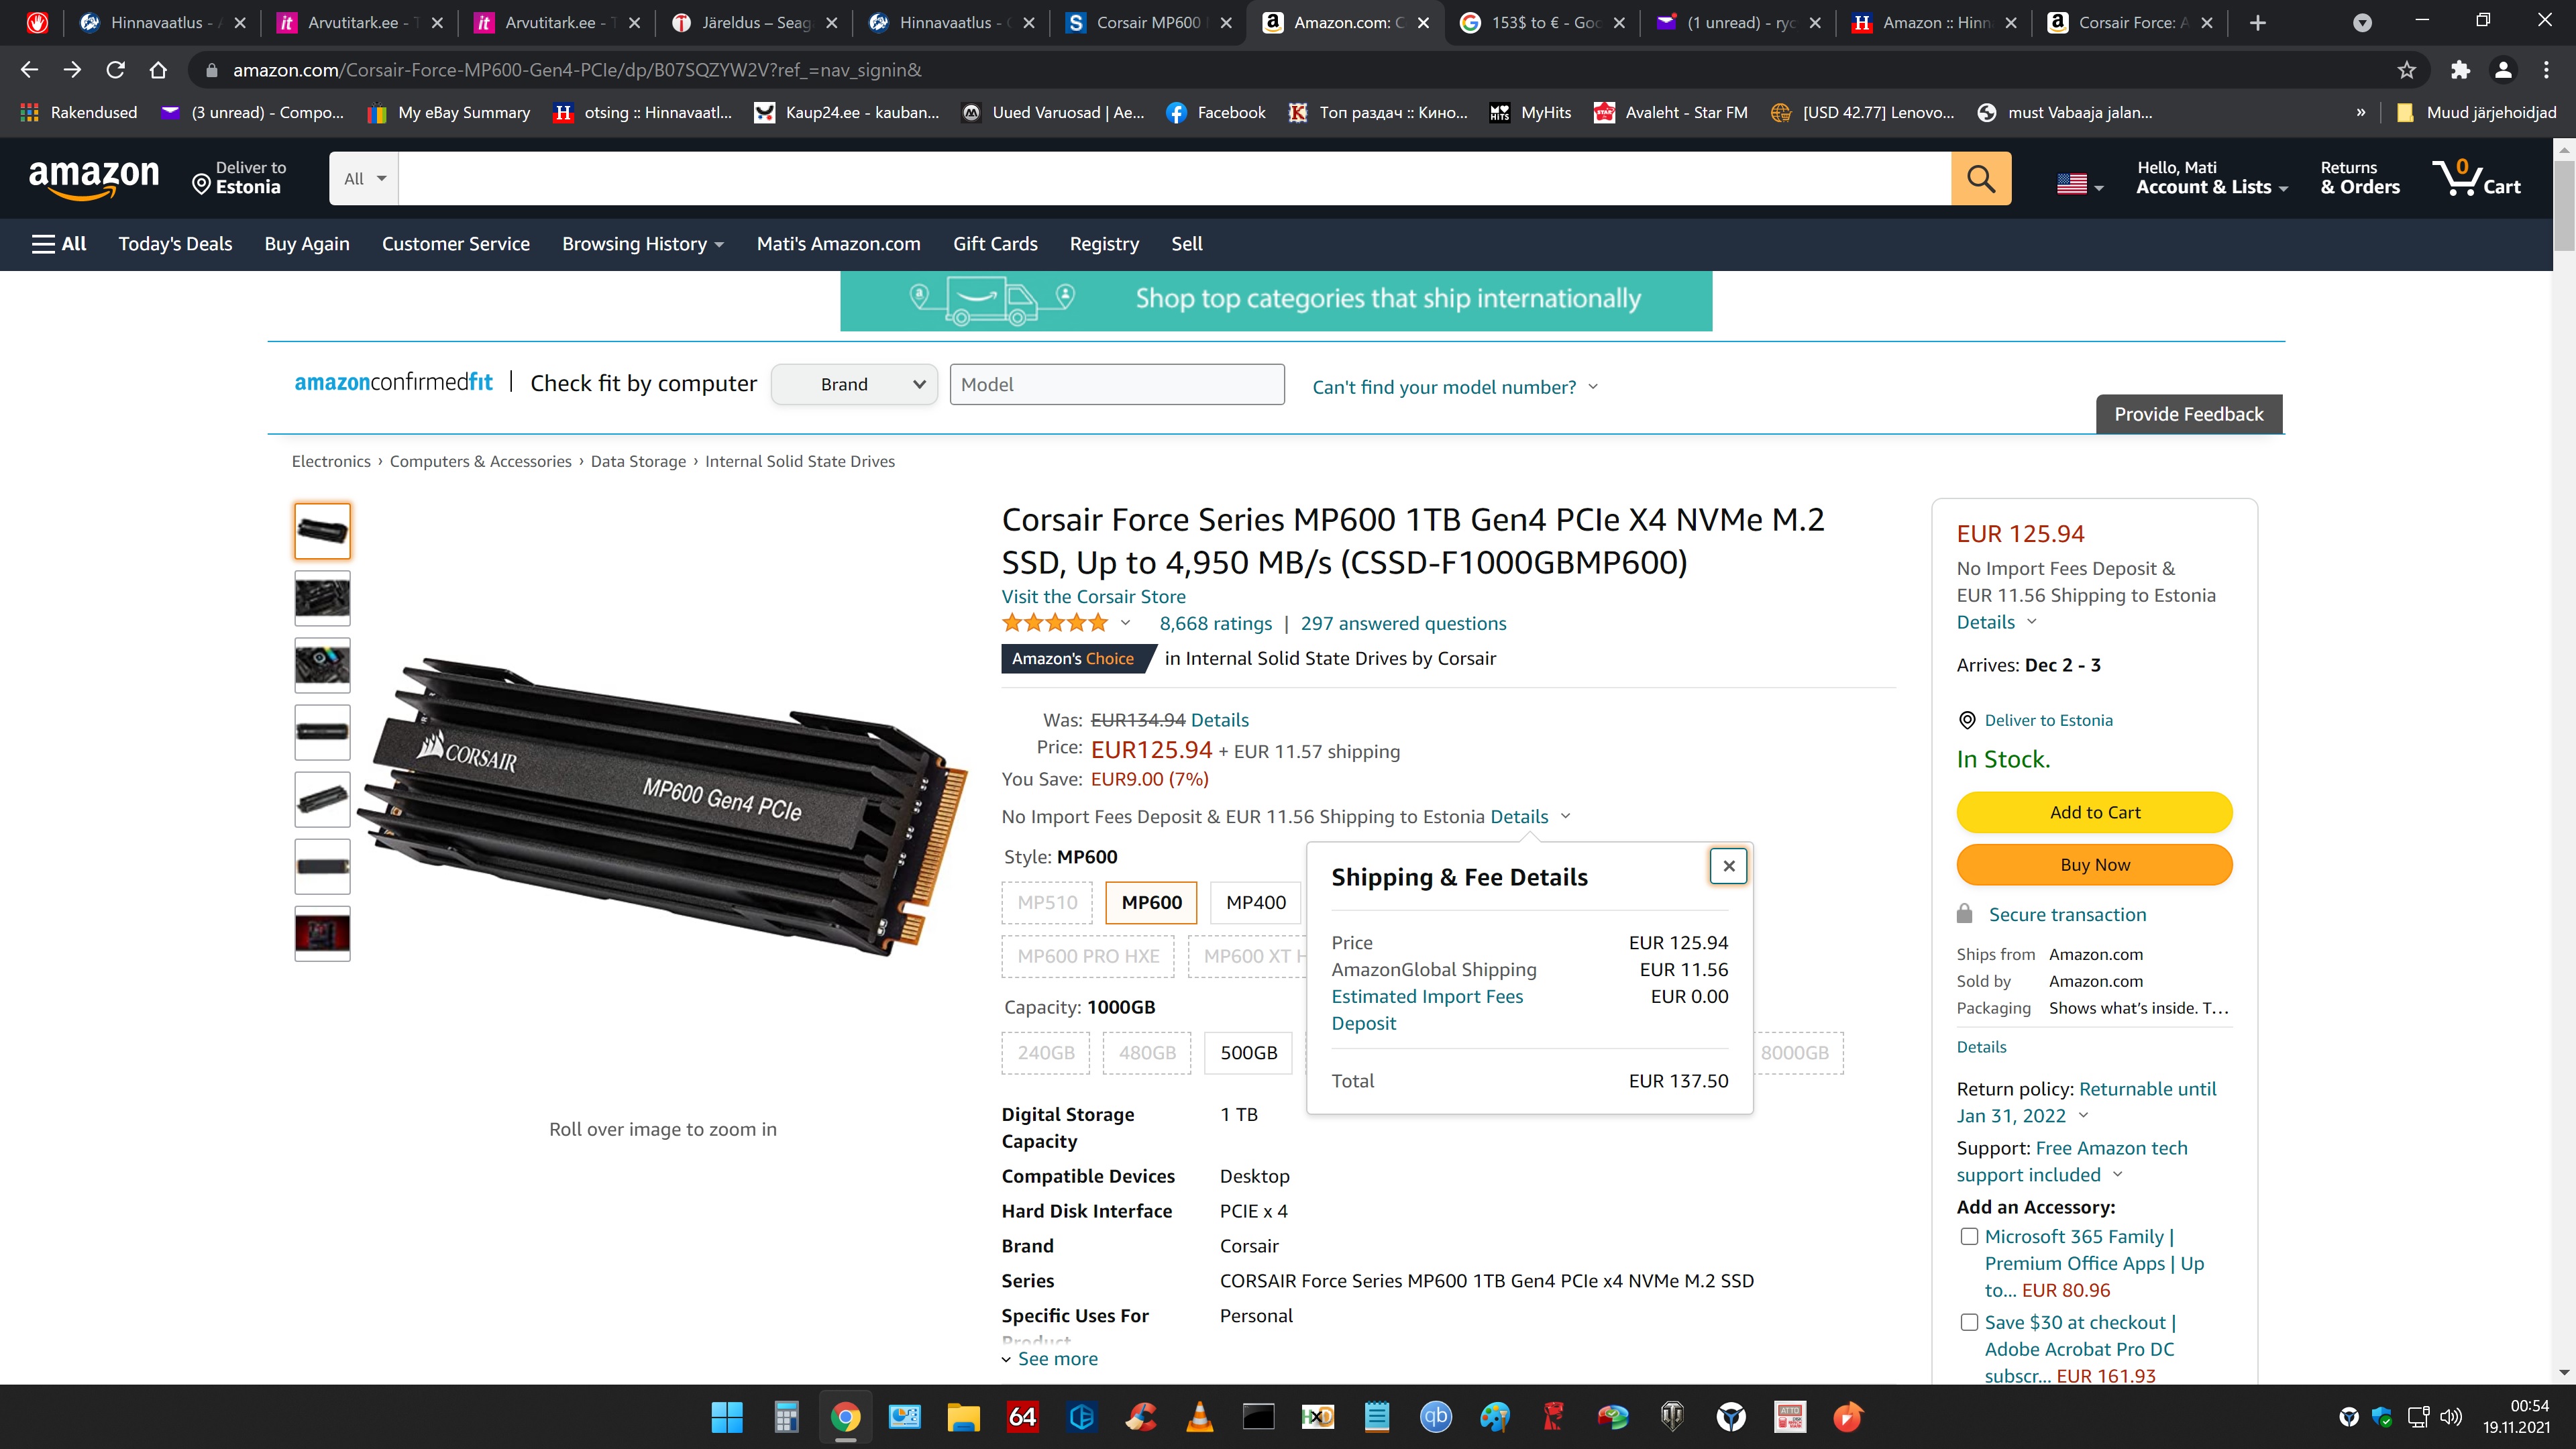
Task: Click the orange search magnifier button
Action: click(1980, 179)
